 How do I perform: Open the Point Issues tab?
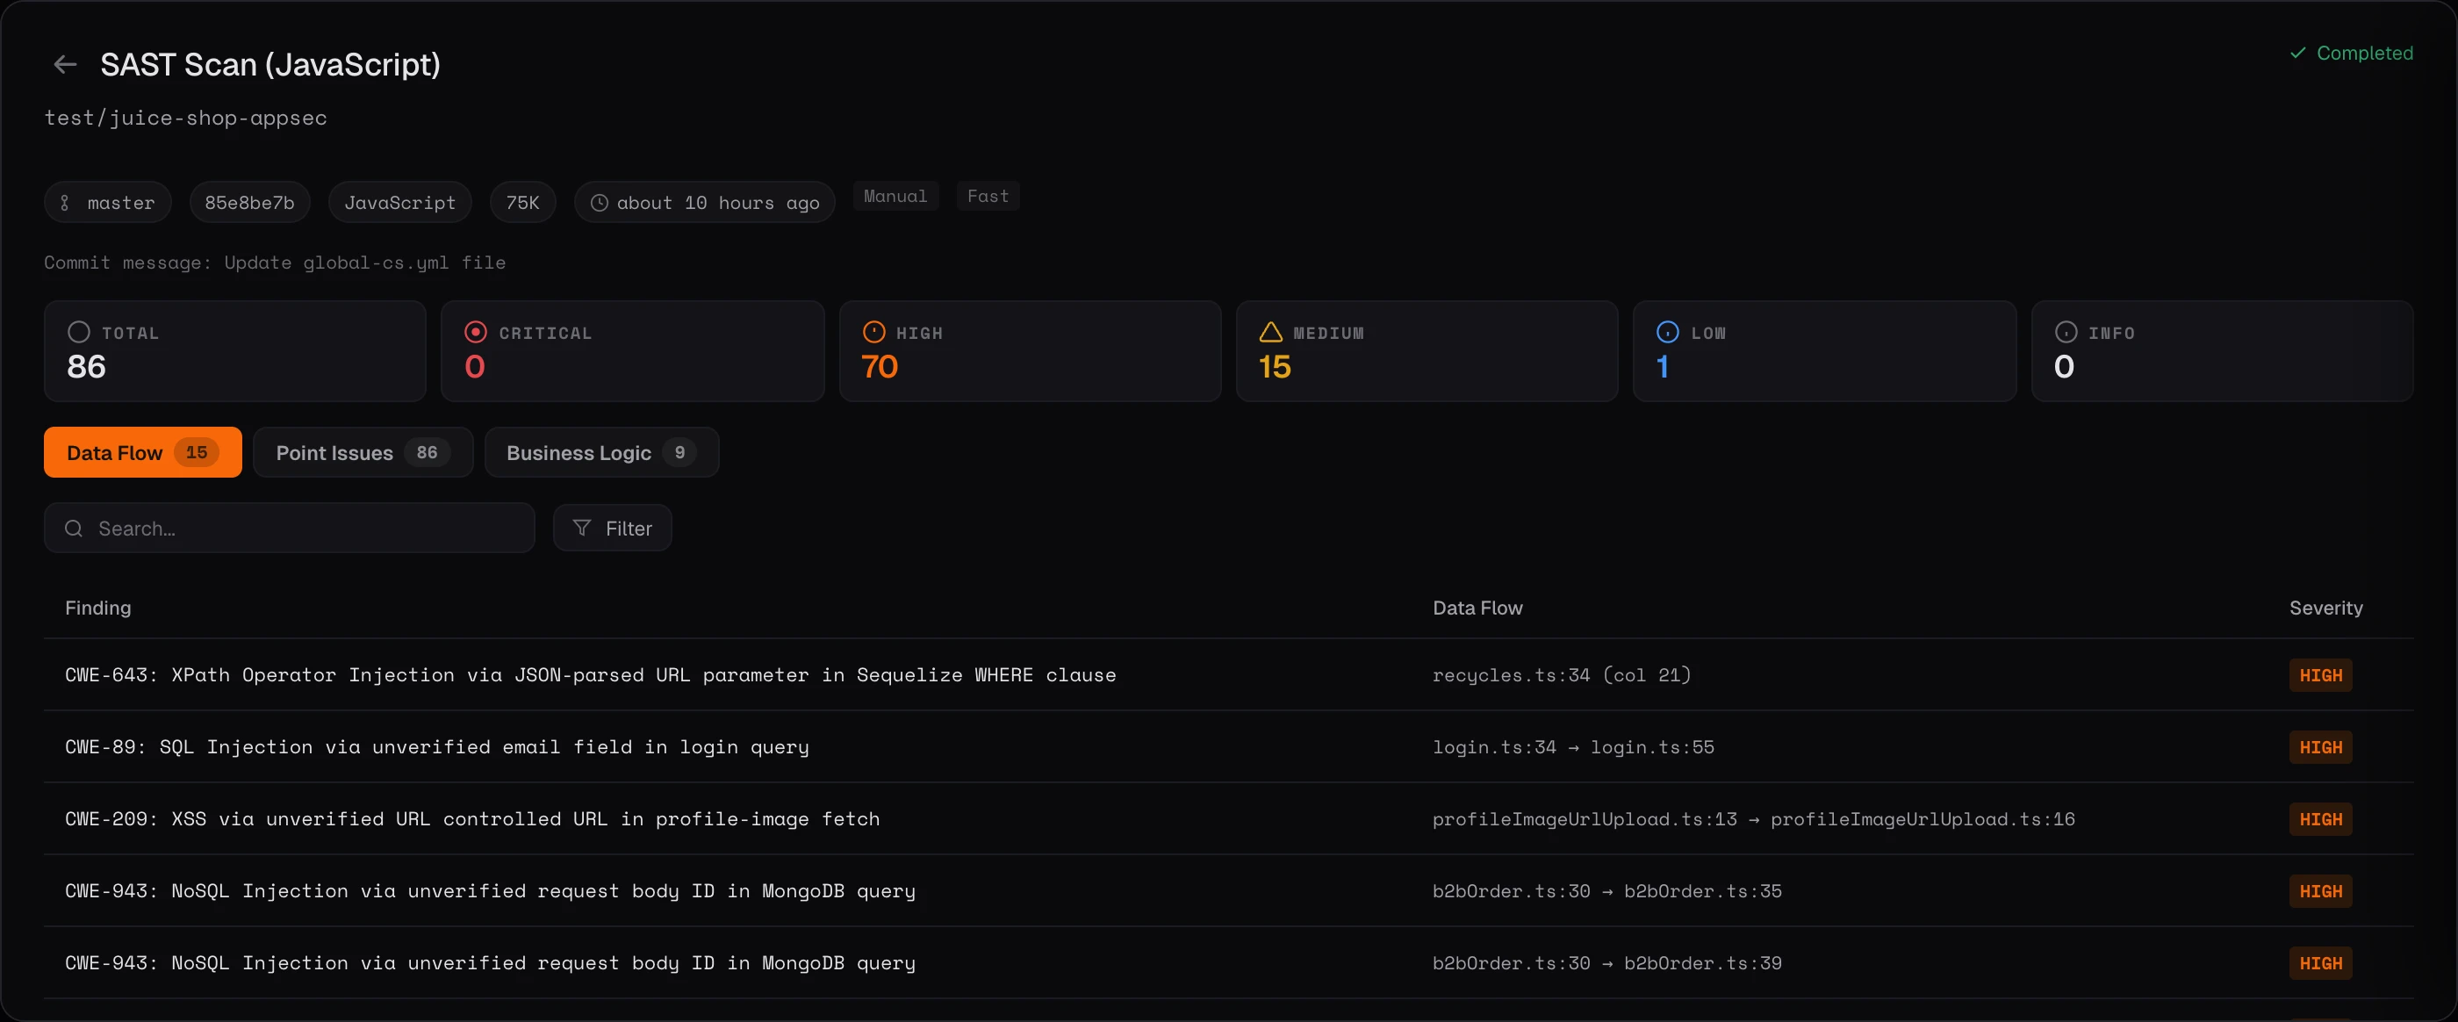tap(363, 452)
